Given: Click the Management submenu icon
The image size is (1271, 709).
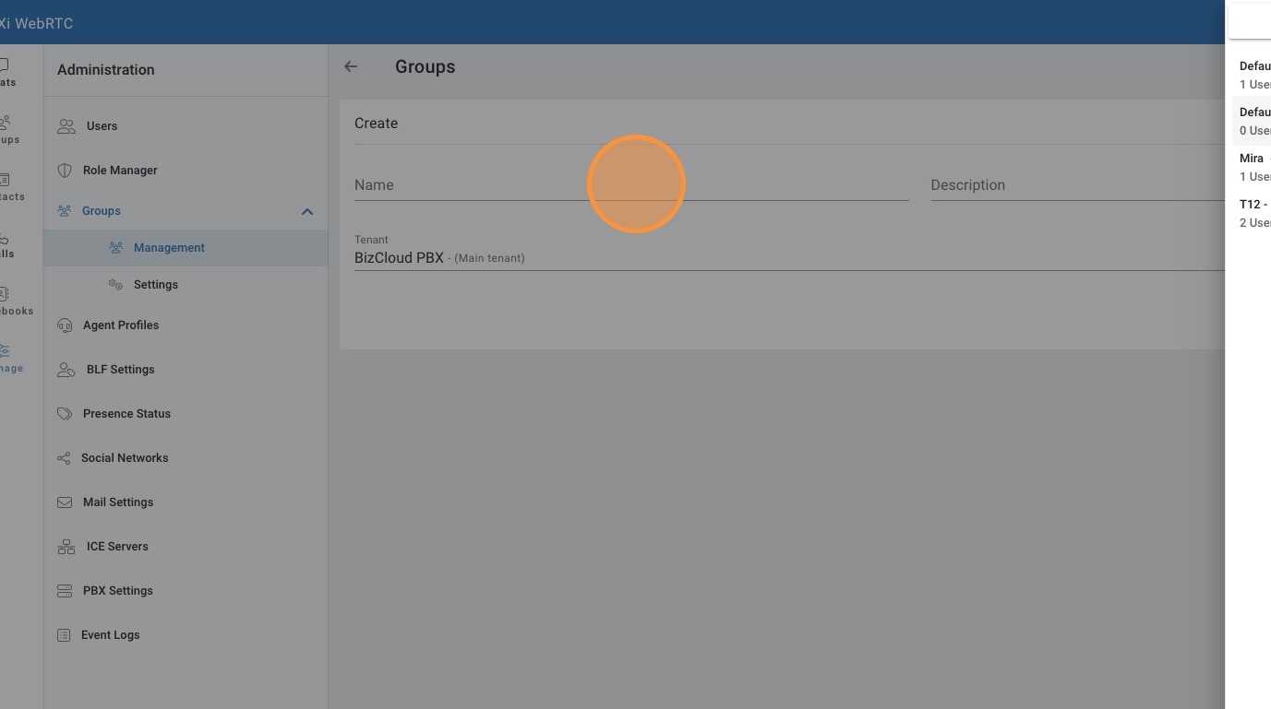Looking at the screenshot, I should coord(116,248).
